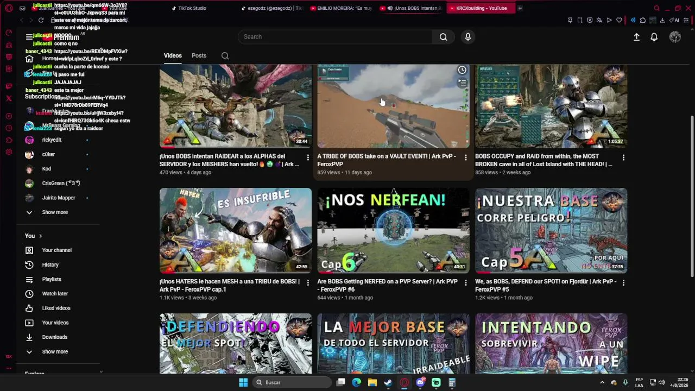695x391 pixels.
Task: Open options menu for BOBS OCCUPY and RAID video
Action: tap(623, 157)
